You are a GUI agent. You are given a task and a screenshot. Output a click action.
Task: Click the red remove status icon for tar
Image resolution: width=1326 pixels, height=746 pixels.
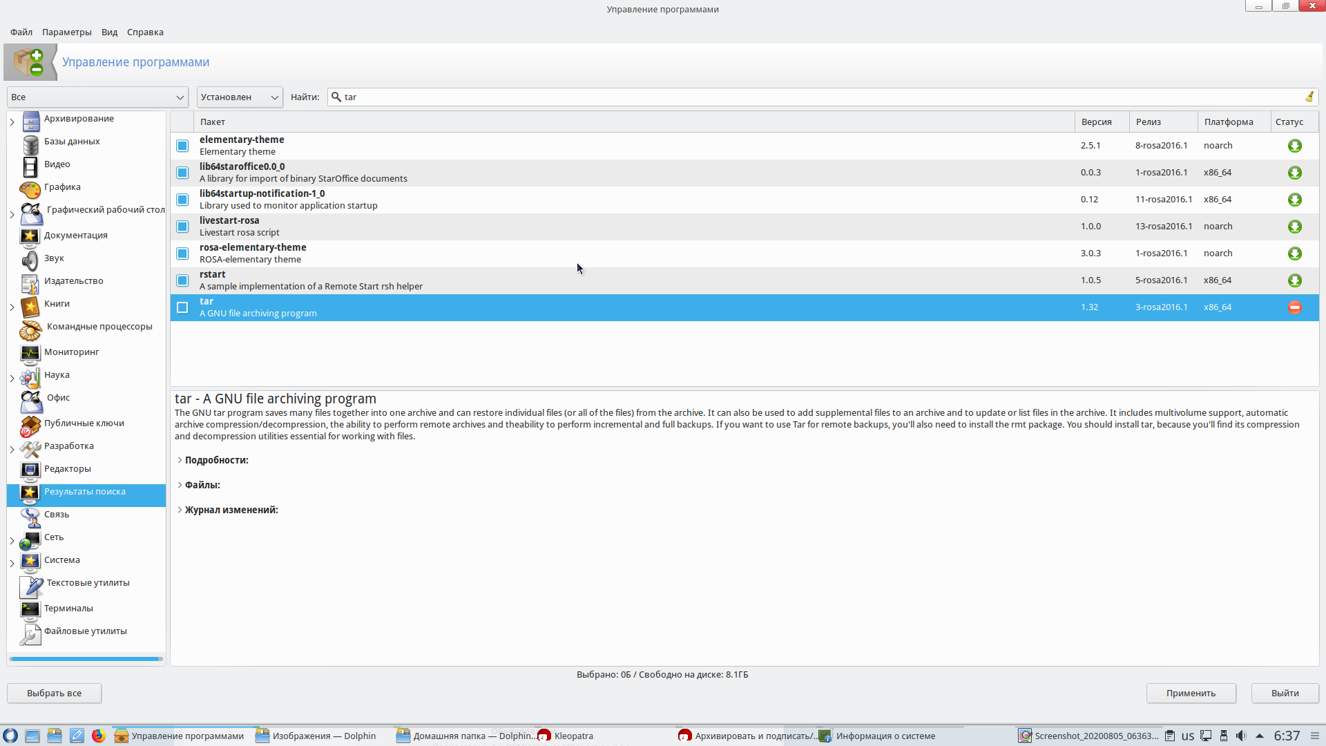click(1295, 307)
